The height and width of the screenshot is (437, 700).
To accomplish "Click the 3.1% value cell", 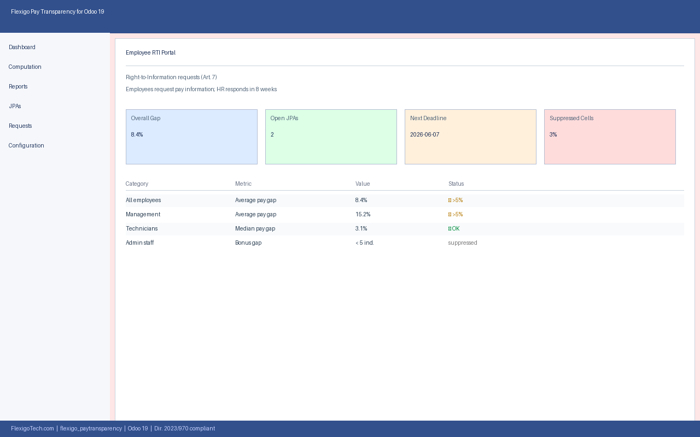I will [x=361, y=229].
